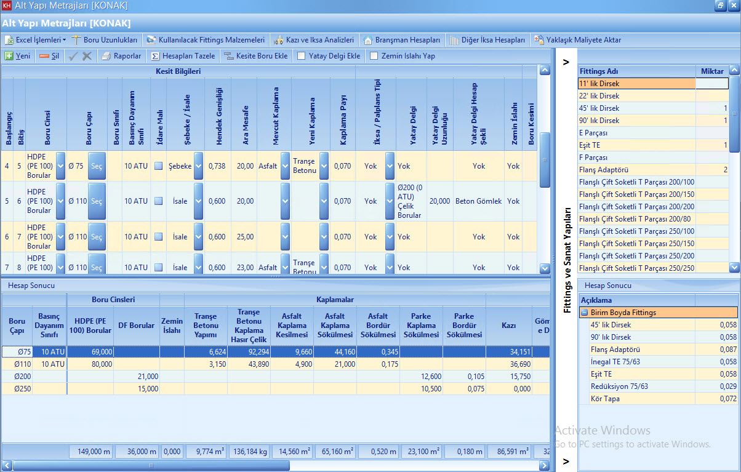Viewport: 741px width, 472px height.
Task: Click Yaklaşık Maliyete Aktar
Action: 578,40
